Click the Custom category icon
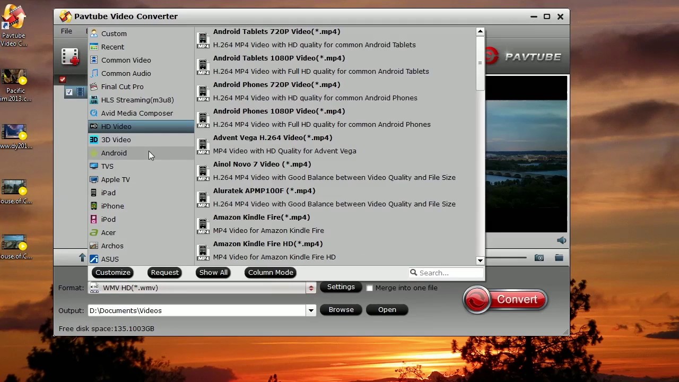Screen dimensions: 679x382 (x=94, y=33)
